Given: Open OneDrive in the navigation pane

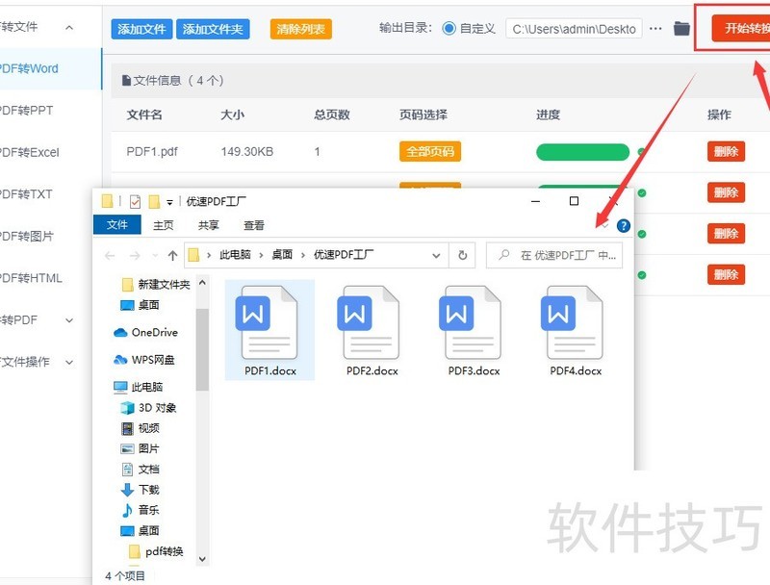Looking at the screenshot, I should pos(145,333).
